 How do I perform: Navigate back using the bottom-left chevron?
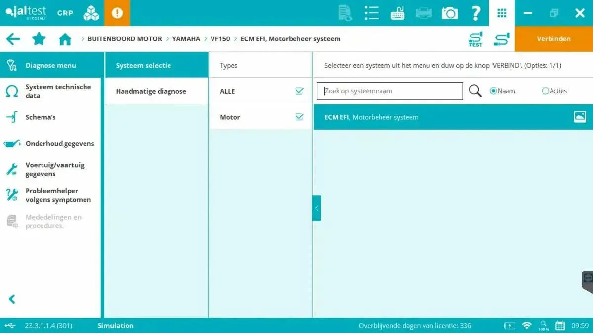pyautogui.click(x=12, y=299)
